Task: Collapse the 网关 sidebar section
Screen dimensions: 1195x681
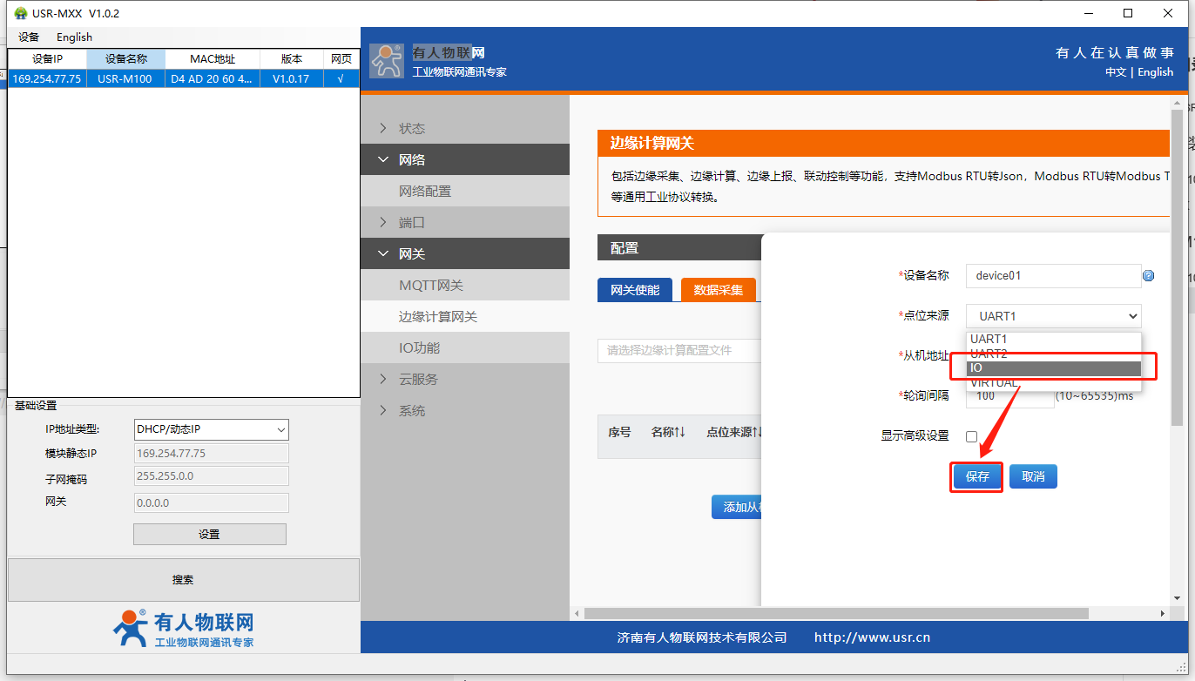Action: coord(465,253)
